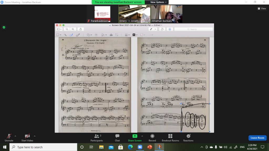Open the battery status tray icon
This screenshot has width=269, height=151.
pyautogui.click(x=221, y=147)
